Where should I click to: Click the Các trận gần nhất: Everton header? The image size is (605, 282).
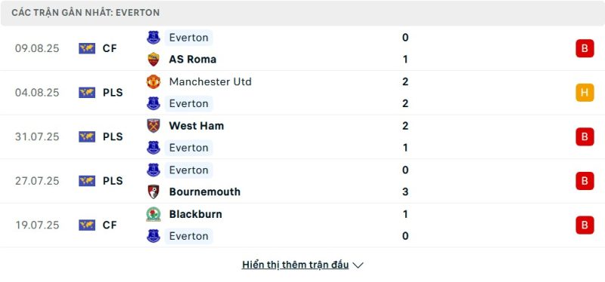[x=85, y=13]
